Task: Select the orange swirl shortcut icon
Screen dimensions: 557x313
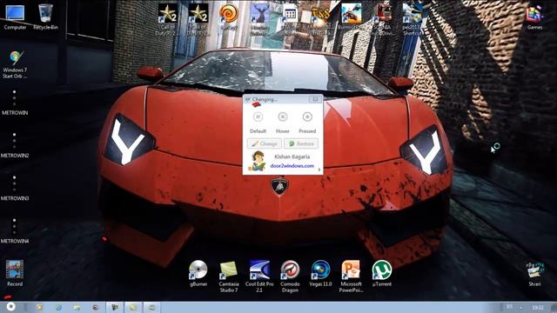Action: [228, 17]
